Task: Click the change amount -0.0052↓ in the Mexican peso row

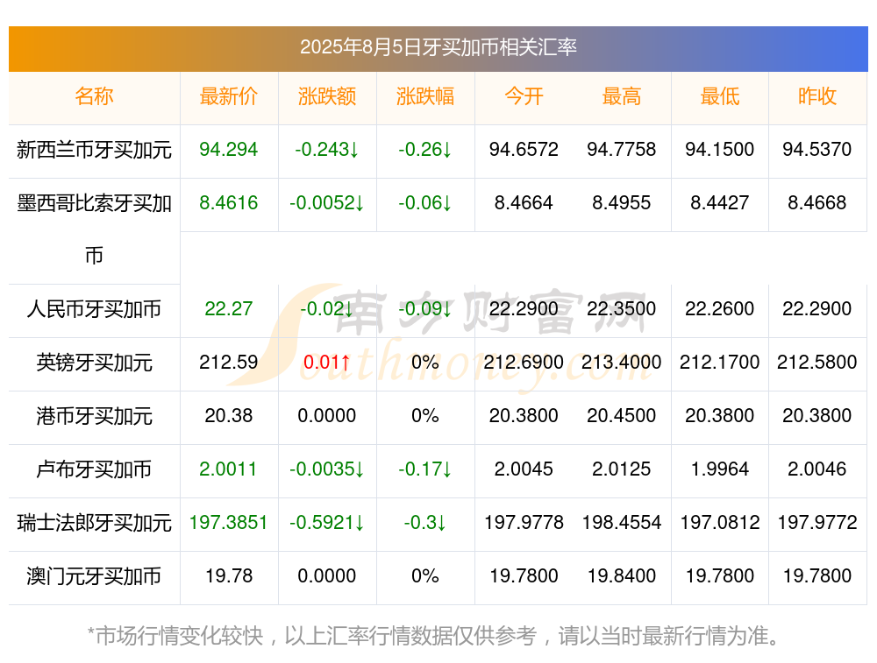Action: pos(326,203)
